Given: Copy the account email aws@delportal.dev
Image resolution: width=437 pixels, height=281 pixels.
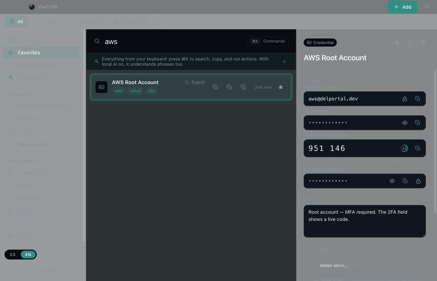Looking at the screenshot, I should point(418,99).
